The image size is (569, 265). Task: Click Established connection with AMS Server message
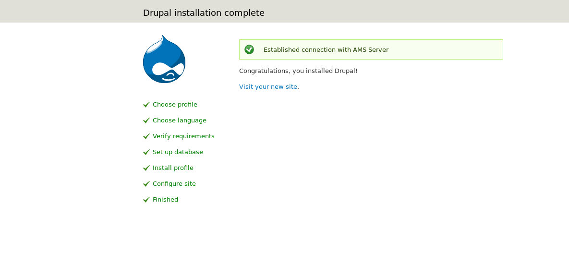326,50
